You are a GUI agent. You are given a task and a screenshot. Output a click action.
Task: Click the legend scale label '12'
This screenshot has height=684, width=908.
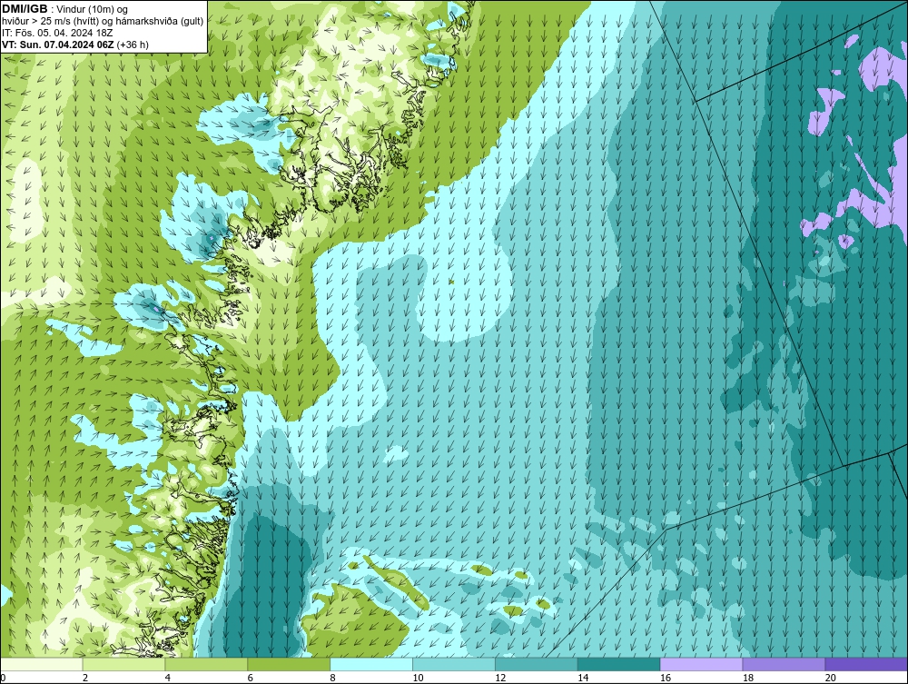pos(500,678)
